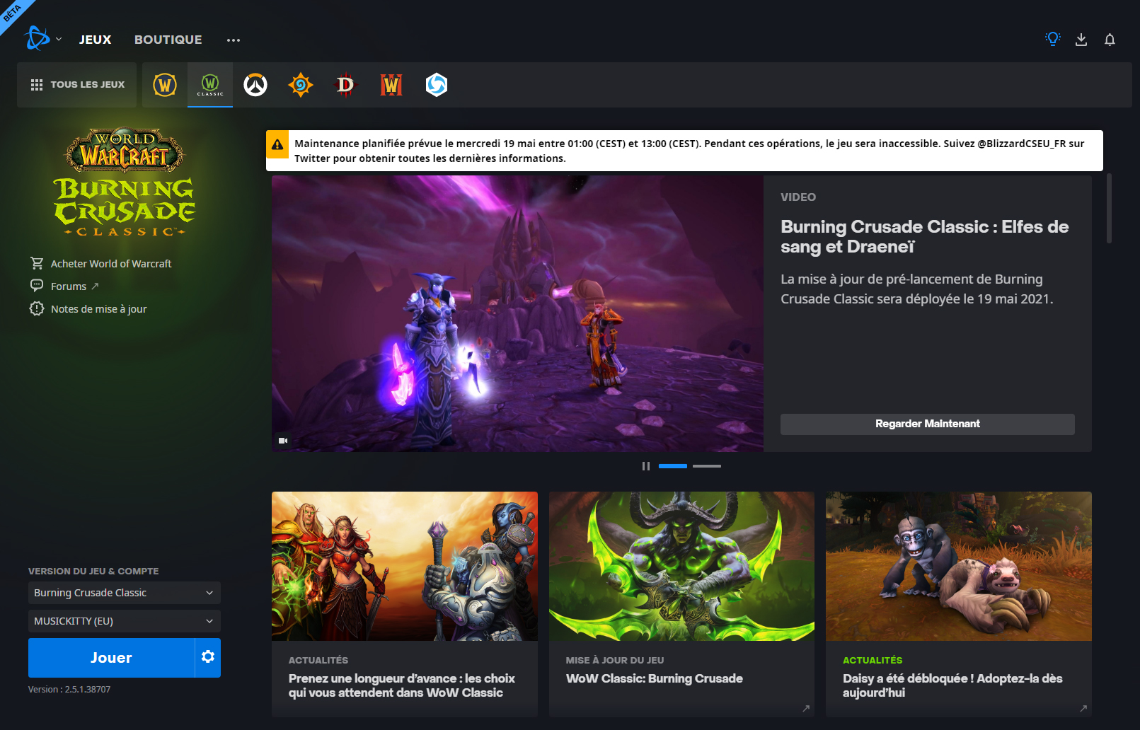Click the Regarder Maintenant button
The image size is (1140, 730).
point(927,424)
